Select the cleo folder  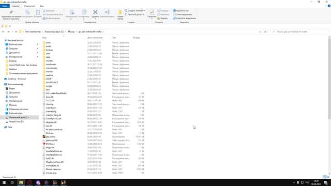click(x=48, y=54)
